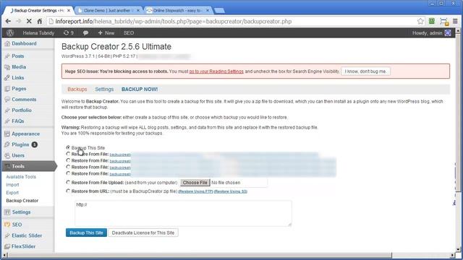463x260 pixels.
Task: Click the blue Backup This Site button
Action: 86,233
